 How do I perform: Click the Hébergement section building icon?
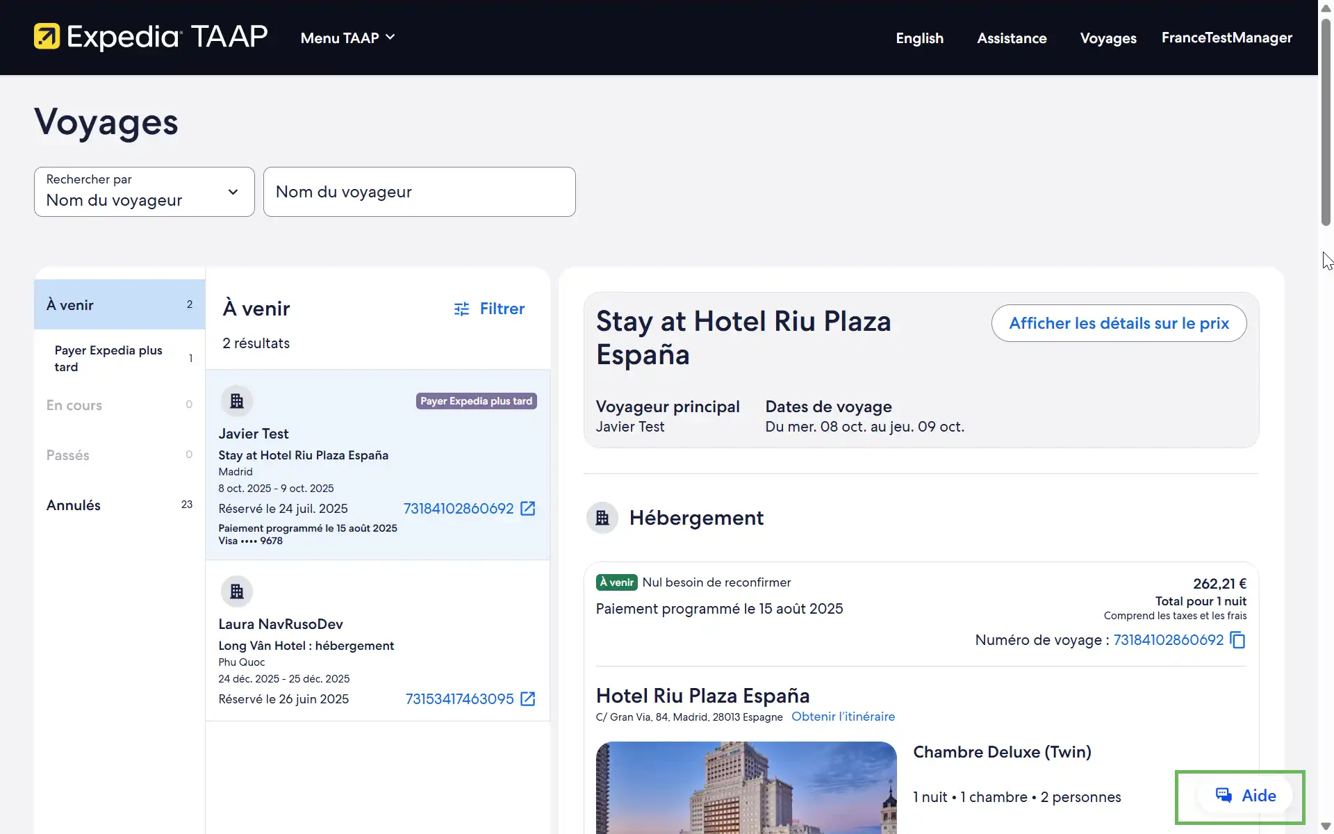tap(602, 518)
